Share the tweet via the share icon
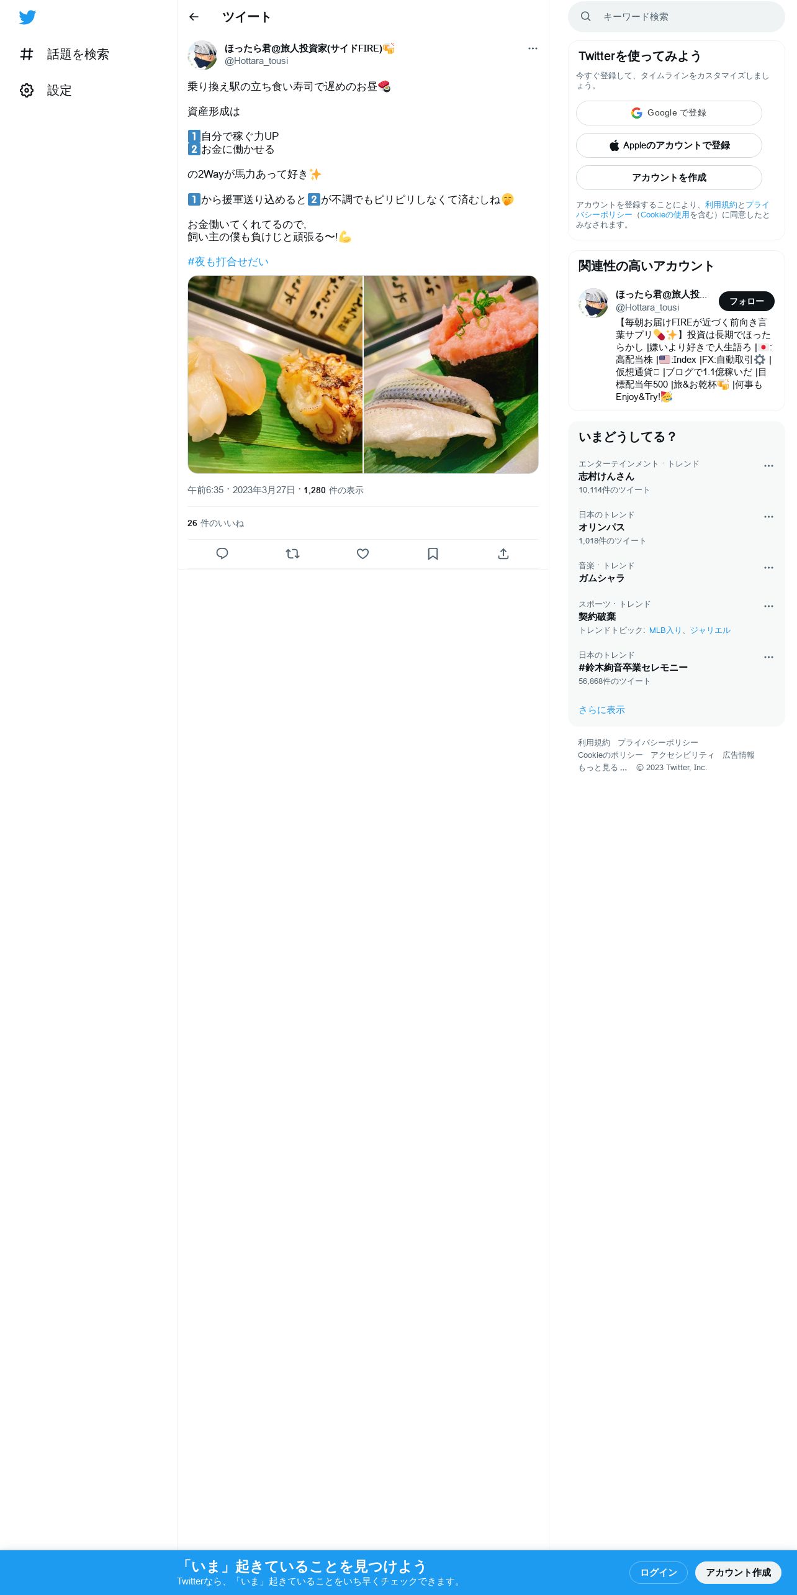Viewport: 797px width, 1595px height. pos(503,553)
